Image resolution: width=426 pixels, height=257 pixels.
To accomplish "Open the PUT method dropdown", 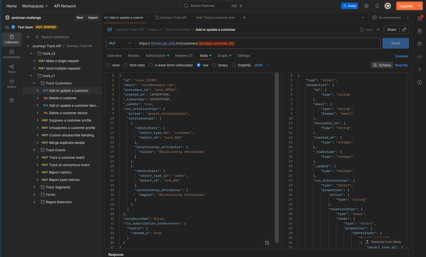I will [120, 43].
